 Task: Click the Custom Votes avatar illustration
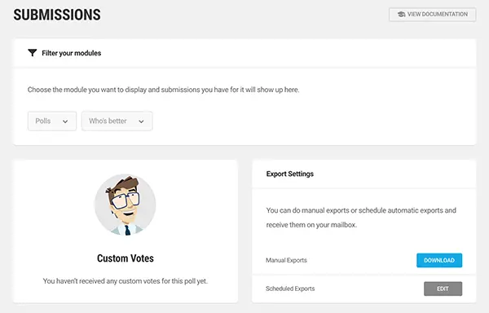tap(126, 205)
